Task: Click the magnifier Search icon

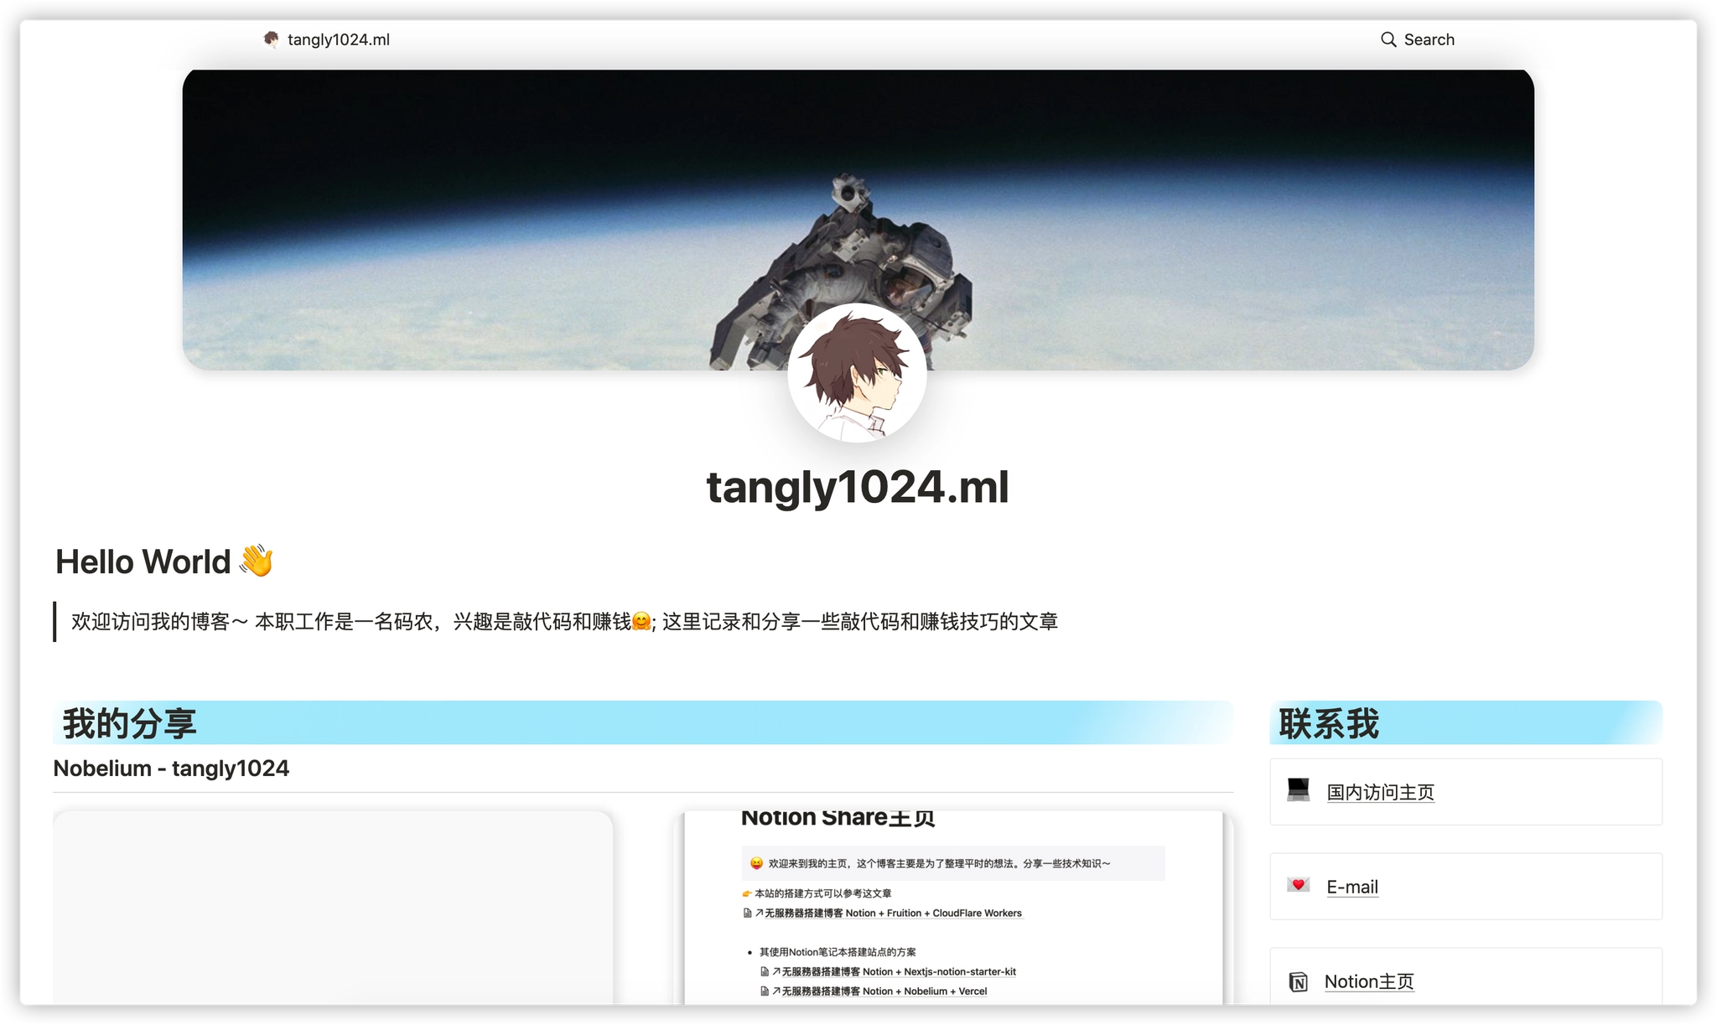Action: 1388,39
